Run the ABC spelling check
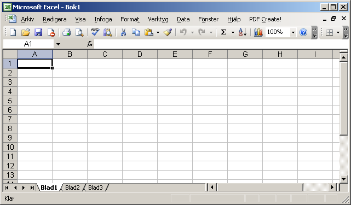This screenshot has width=351, height=205. click(95, 32)
